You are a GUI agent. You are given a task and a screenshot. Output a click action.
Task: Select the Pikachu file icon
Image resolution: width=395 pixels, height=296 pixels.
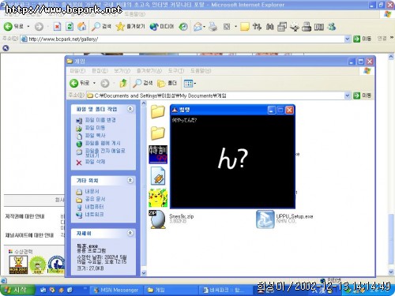tap(158, 198)
